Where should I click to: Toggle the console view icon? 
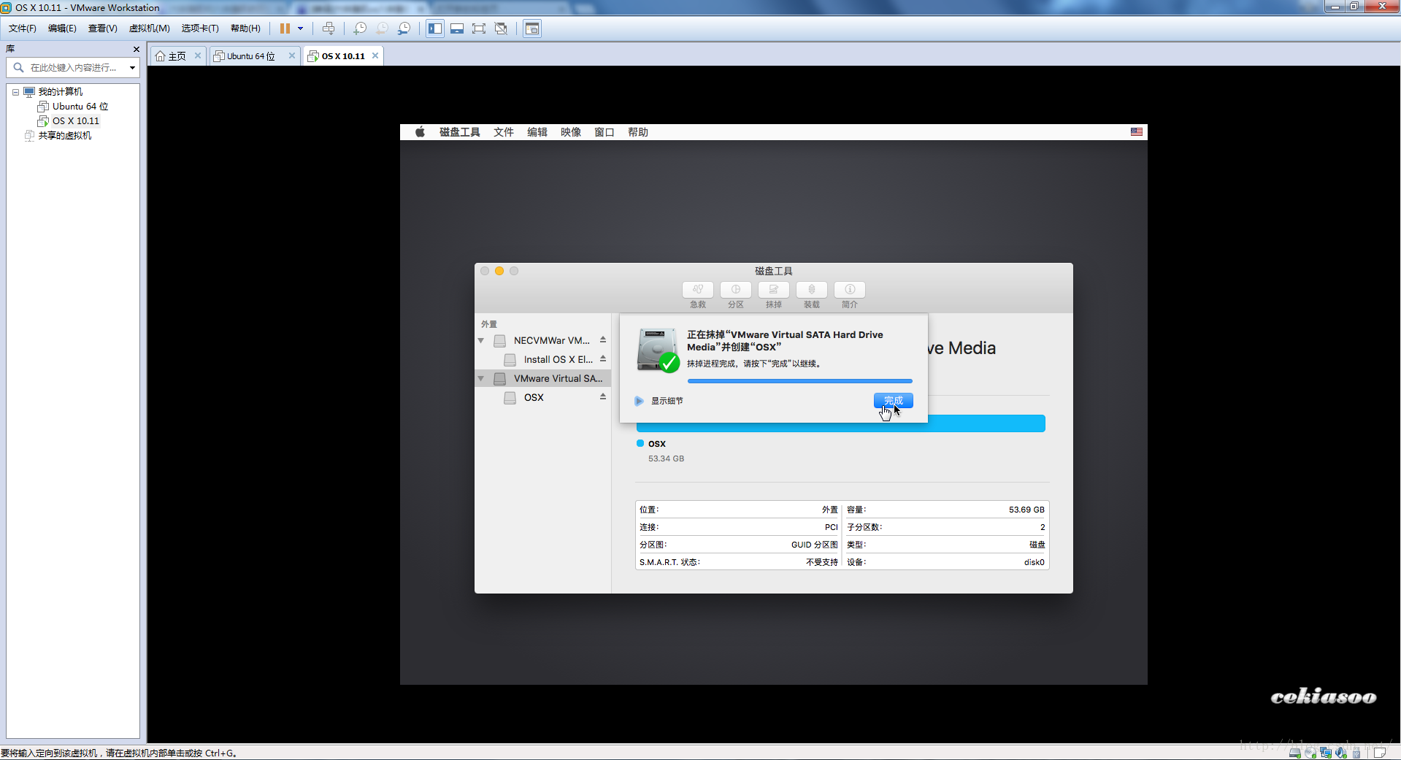pos(532,28)
